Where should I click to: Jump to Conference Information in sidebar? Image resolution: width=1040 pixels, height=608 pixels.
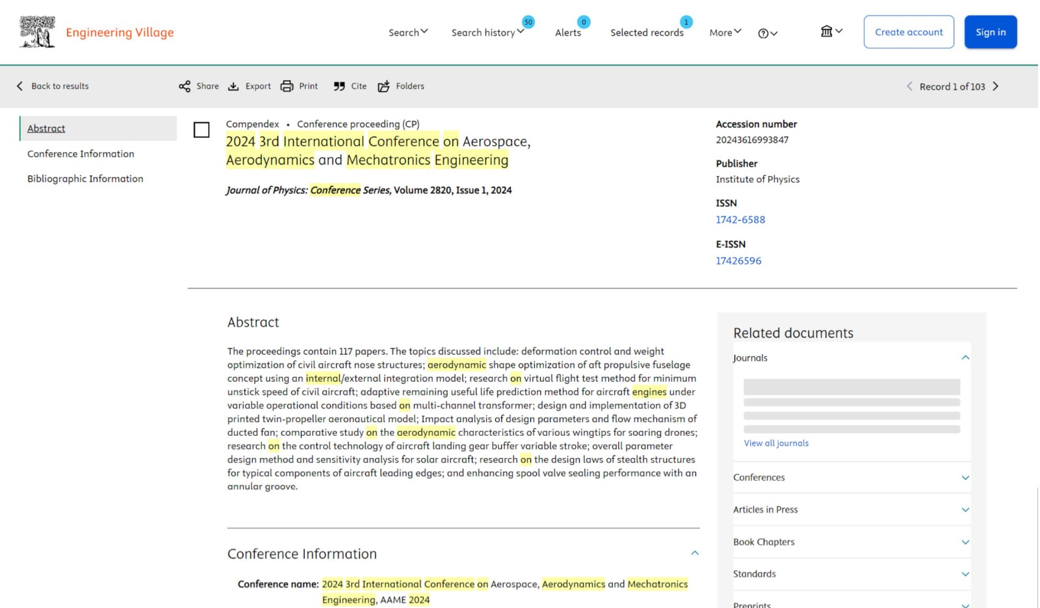click(81, 154)
